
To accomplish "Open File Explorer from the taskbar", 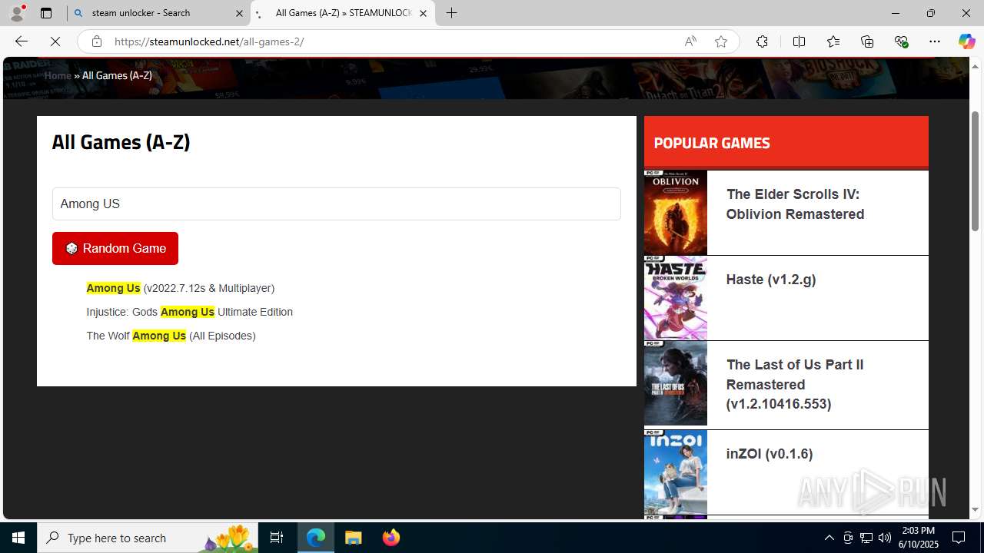I will [354, 538].
